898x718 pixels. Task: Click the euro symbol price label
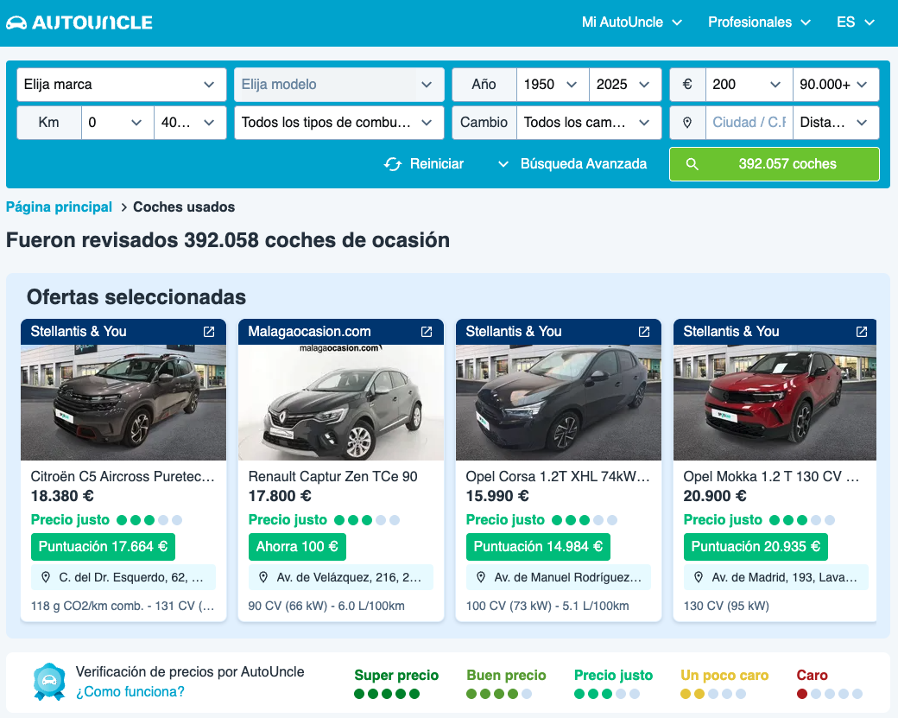pos(687,84)
